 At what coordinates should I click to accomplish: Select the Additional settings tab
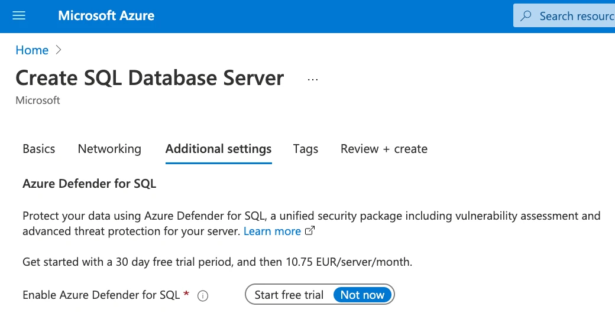[x=218, y=149]
